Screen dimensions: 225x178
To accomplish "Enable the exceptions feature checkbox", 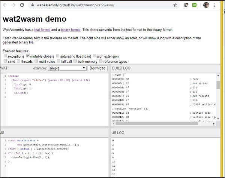I will (x=5, y=56).
